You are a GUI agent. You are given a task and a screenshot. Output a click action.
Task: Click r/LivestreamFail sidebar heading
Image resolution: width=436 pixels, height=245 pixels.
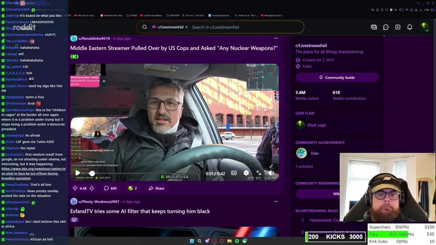(311, 45)
